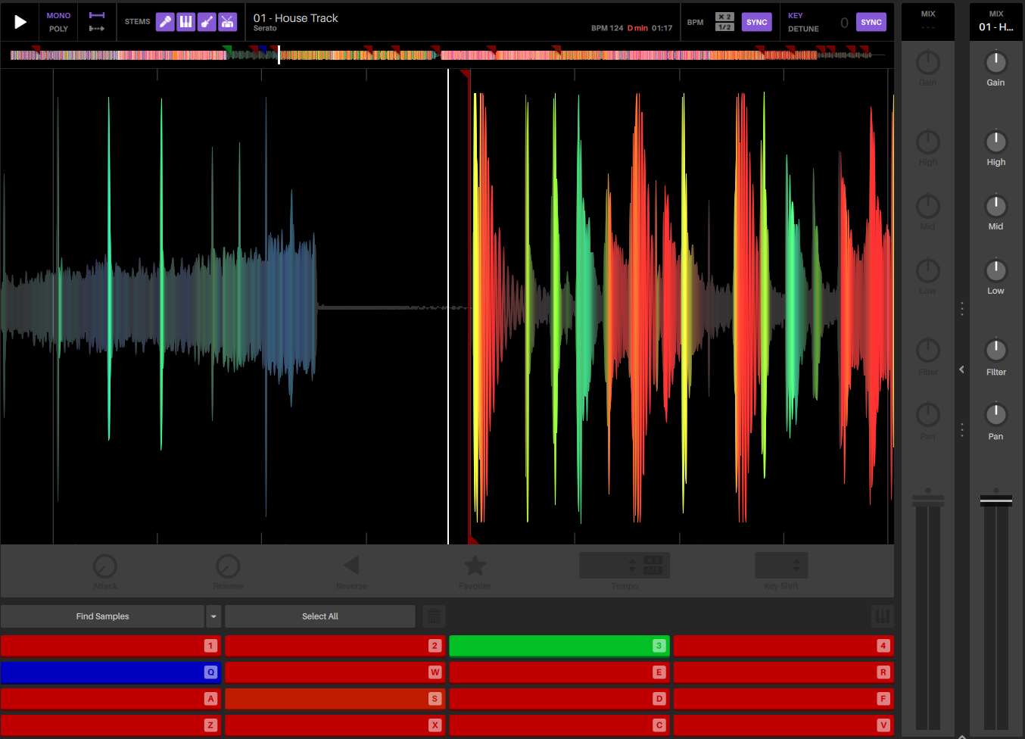Select green pad 3
Viewport: 1025px width, 739px height.
559,646
